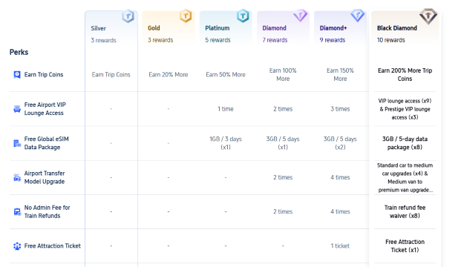Click the Perks heading
The width and height of the screenshot is (461, 267).
tap(19, 52)
